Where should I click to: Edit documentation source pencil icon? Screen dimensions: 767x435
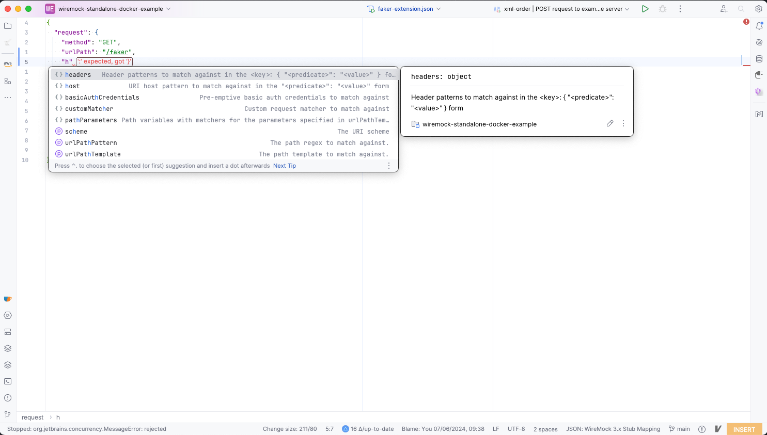pyautogui.click(x=610, y=123)
